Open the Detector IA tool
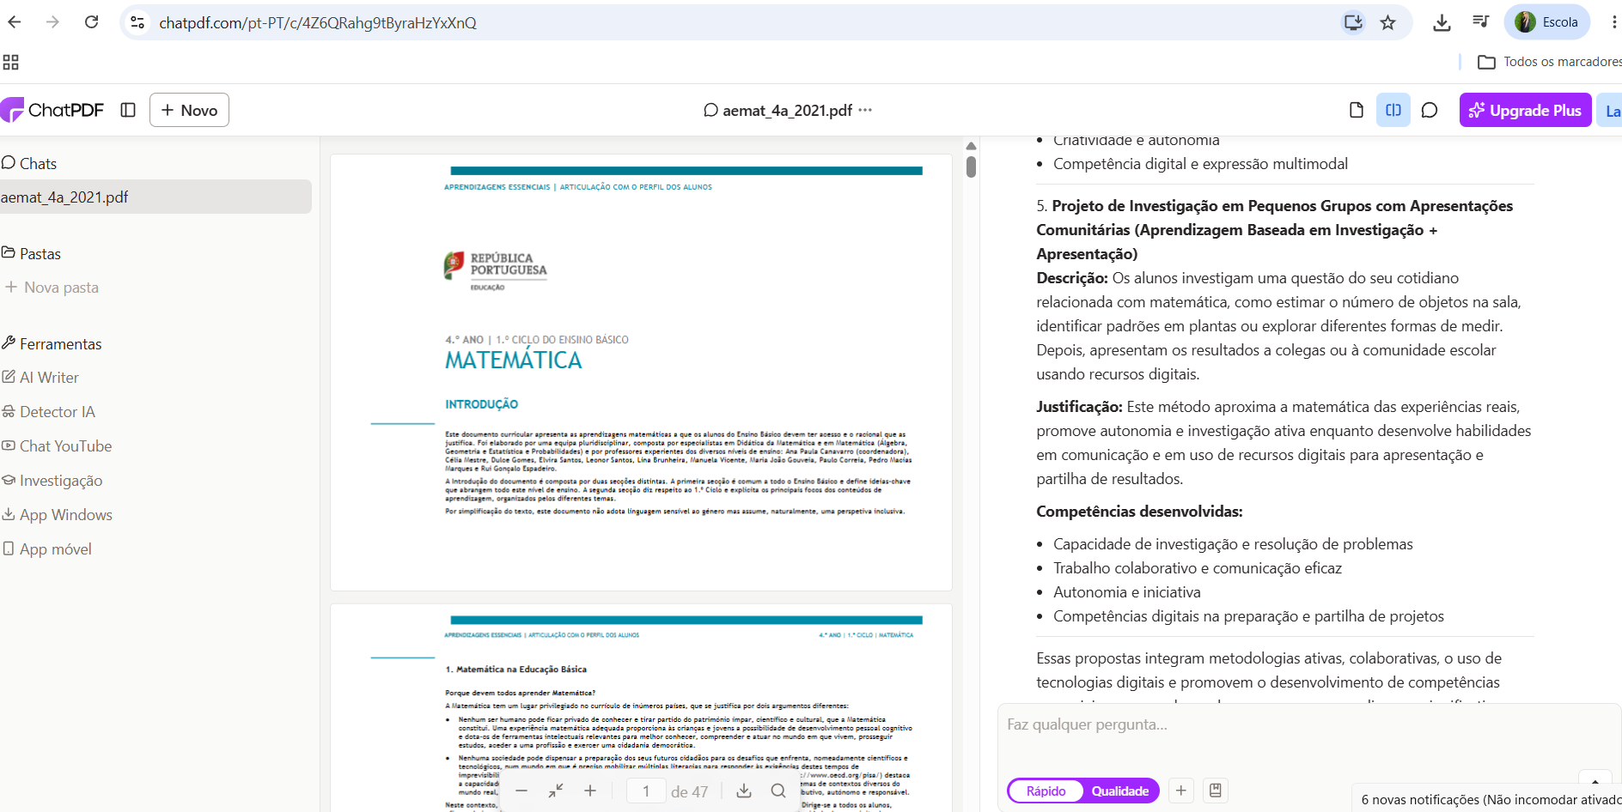This screenshot has height=812, width=1622. pyautogui.click(x=48, y=412)
